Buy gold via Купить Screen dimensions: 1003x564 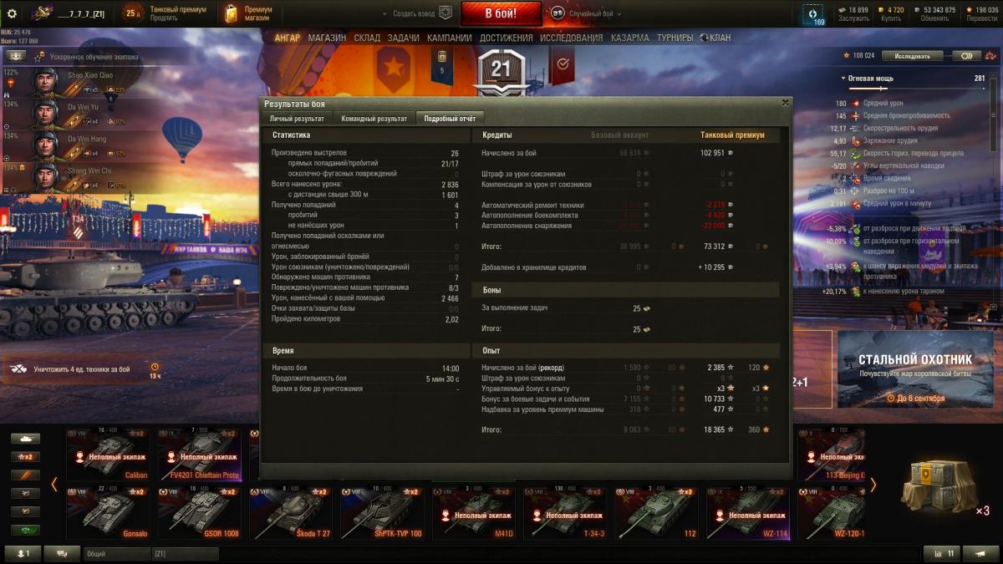point(891,18)
